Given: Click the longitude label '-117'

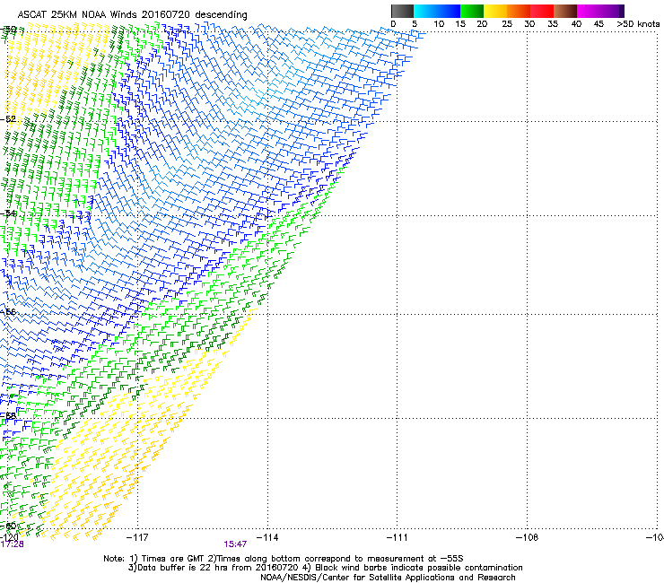Looking at the screenshot, I should tap(137, 537).
